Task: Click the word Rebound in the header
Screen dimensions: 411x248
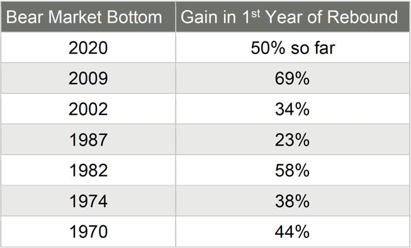Action: coord(363,17)
